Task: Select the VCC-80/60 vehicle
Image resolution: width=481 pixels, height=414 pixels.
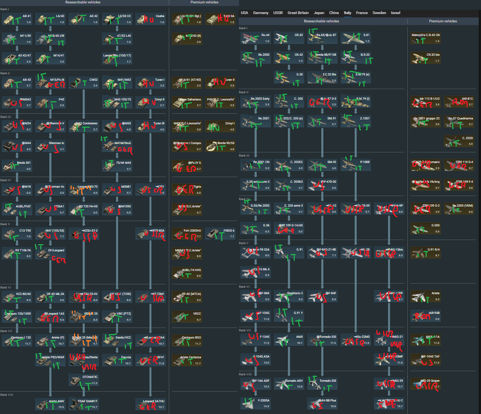Action: tap(17, 297)
